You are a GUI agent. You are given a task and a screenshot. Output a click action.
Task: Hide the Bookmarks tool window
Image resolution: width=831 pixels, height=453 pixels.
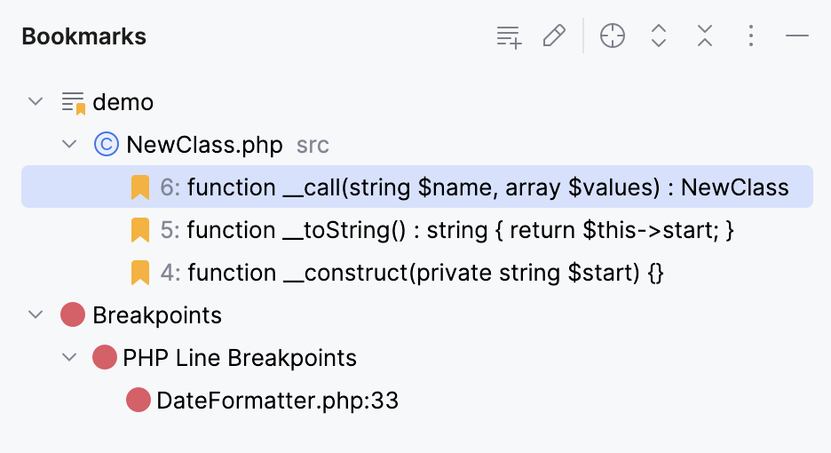point(797,36)
